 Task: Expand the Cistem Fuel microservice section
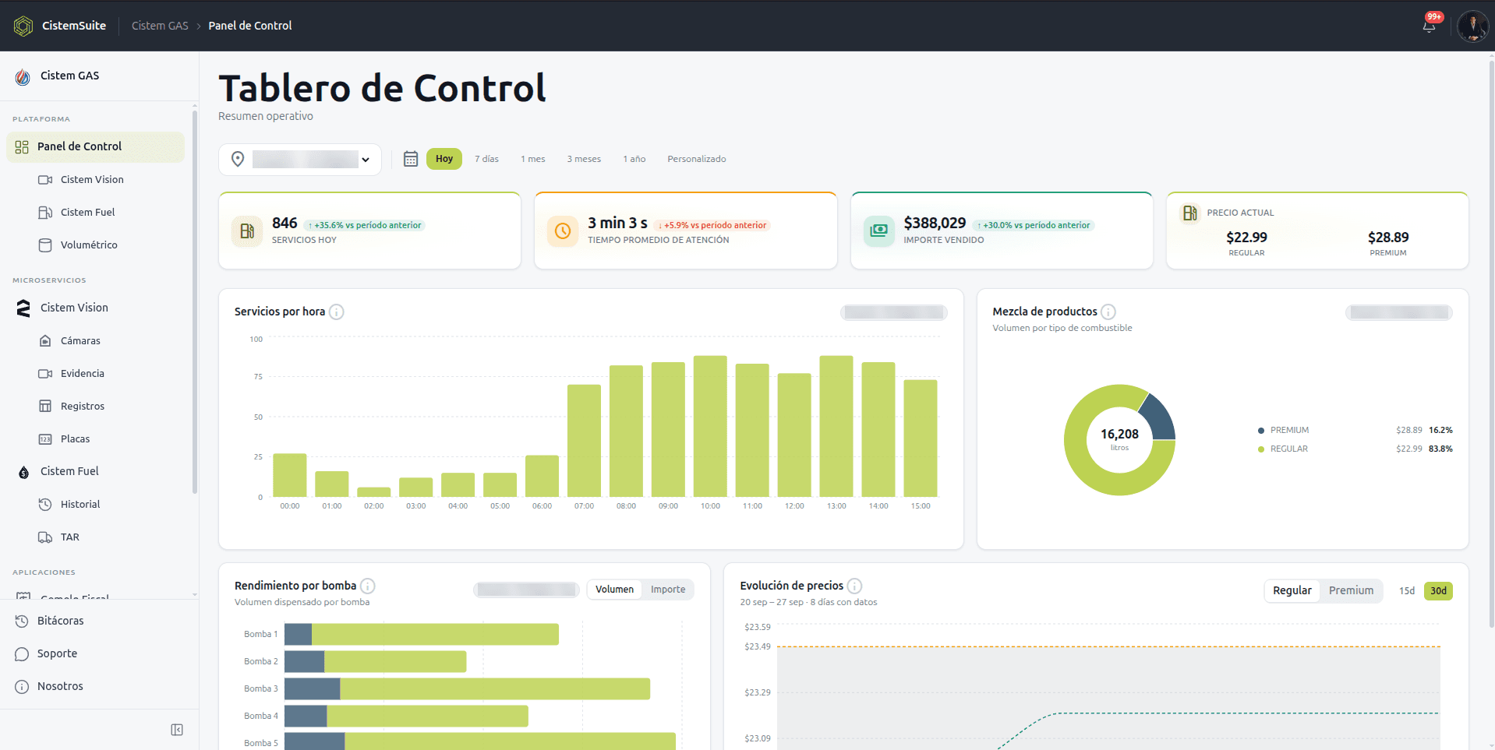(x=69, y=471)
